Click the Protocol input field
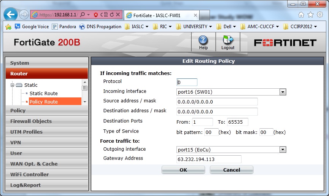The width and height of the screenshot is (329, 196). [187, 82]
